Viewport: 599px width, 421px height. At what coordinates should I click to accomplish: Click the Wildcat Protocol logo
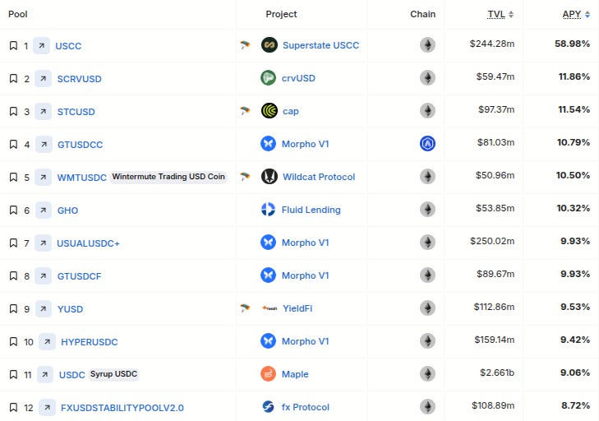click(270, 177)
